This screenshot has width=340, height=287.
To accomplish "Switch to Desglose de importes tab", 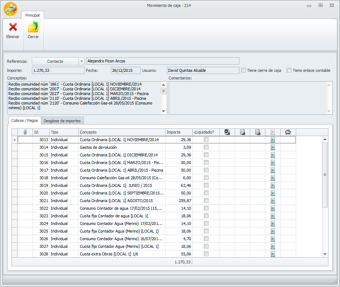I will (62, 121).
